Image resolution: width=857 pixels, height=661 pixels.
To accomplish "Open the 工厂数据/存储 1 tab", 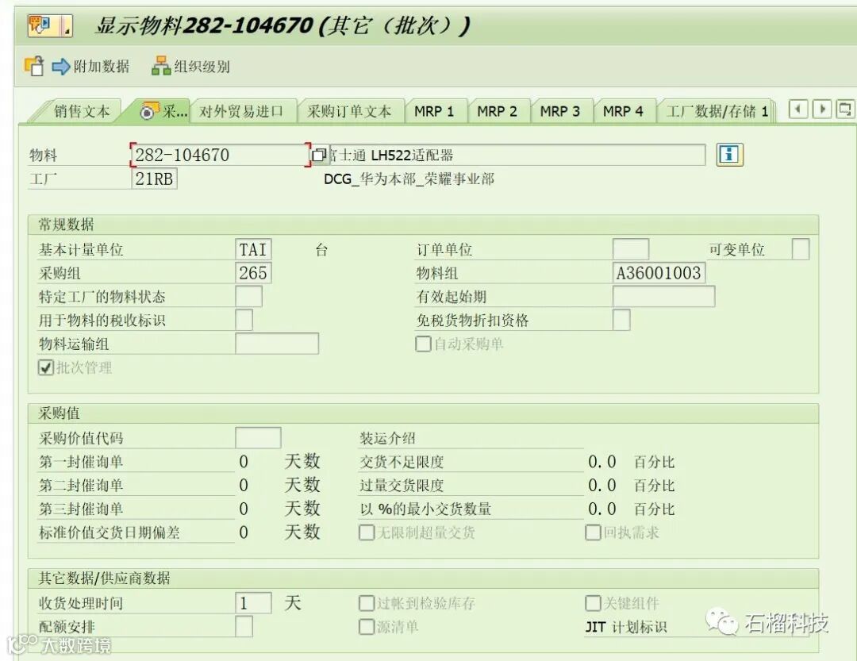I will (717, 112).
